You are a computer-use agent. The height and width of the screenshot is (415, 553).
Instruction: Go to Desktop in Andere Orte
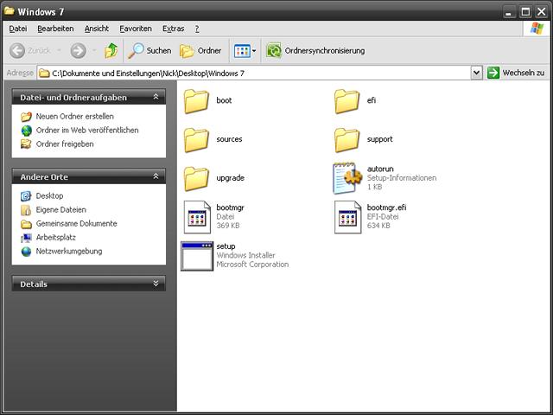[x=50, y=195]
